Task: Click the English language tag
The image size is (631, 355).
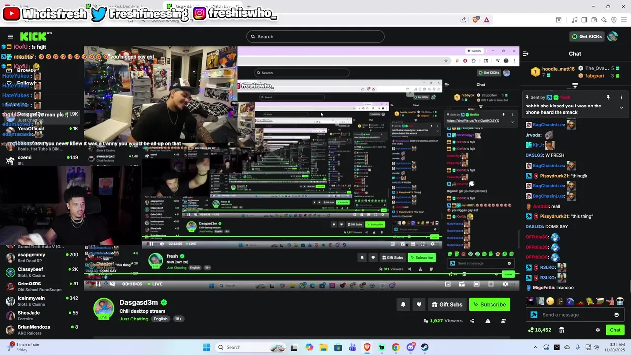Action: tap(160, 319)
